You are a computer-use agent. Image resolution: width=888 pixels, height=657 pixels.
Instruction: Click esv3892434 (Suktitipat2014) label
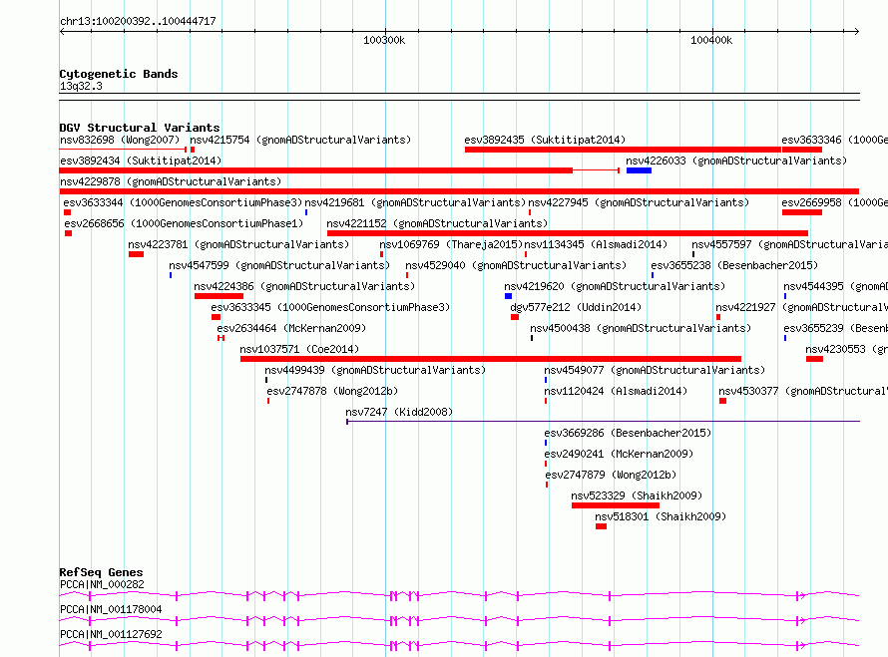(141, 161)
